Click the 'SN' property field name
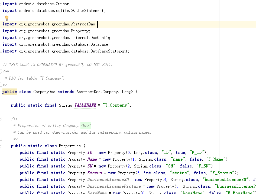This screenshot has width=256, height=194. click(x=90, y=166)
